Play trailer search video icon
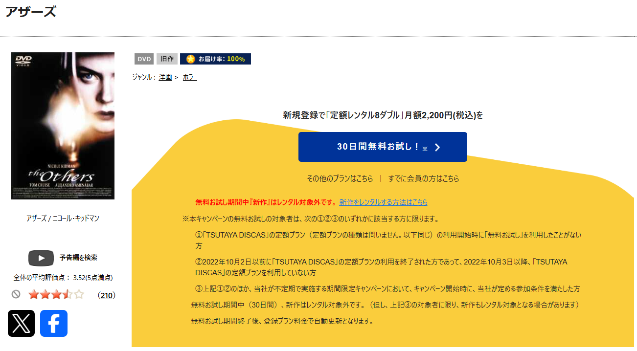 41,258
